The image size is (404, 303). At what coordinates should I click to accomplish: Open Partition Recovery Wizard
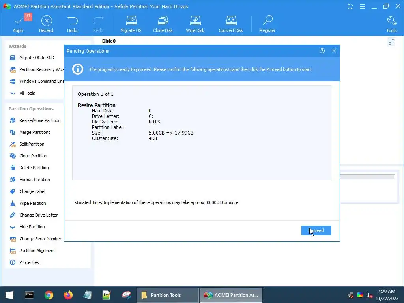point(37,69)
